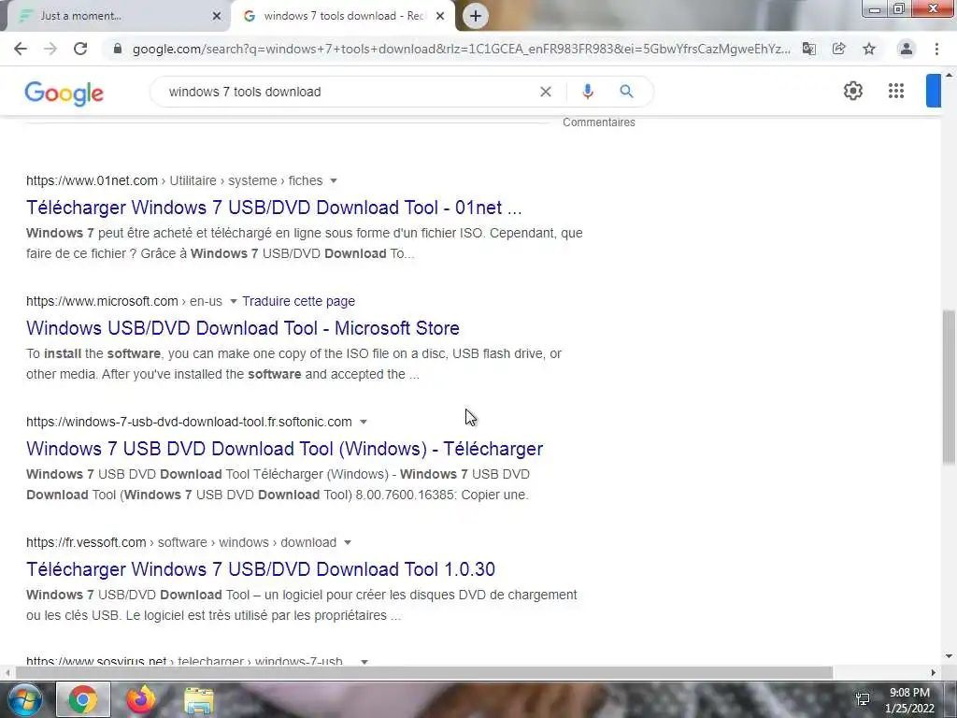
Task: Open Google settings gear
Action: point(853,91)
